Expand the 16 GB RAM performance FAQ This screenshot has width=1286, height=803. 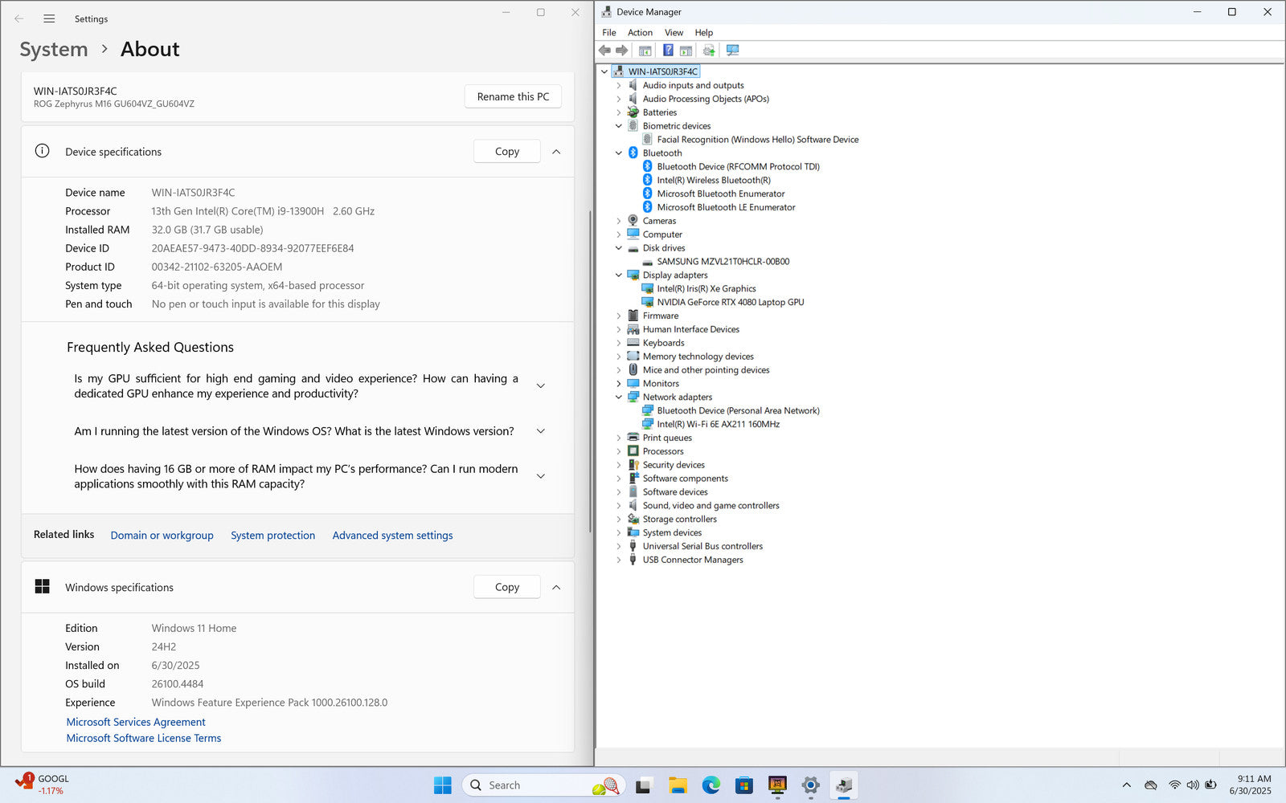[541, 476]
